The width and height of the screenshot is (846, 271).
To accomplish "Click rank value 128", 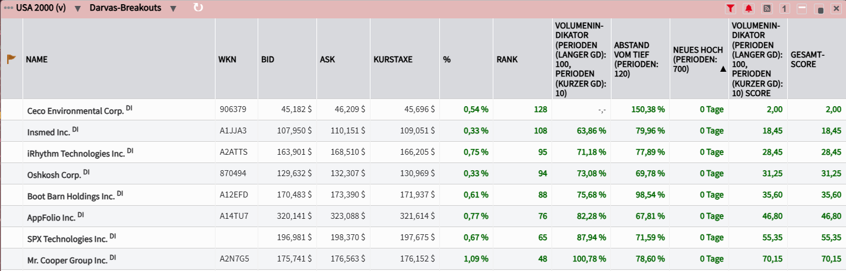I will [540, 110].
